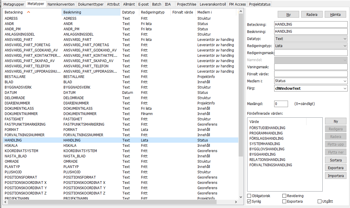Tick the Revidering checkbox

coord(284,196)
